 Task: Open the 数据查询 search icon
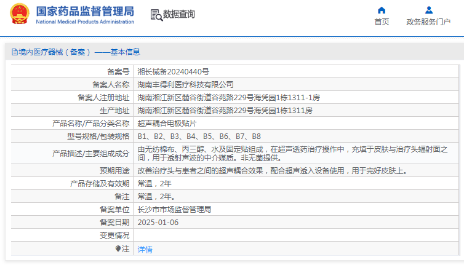(156, 15)
